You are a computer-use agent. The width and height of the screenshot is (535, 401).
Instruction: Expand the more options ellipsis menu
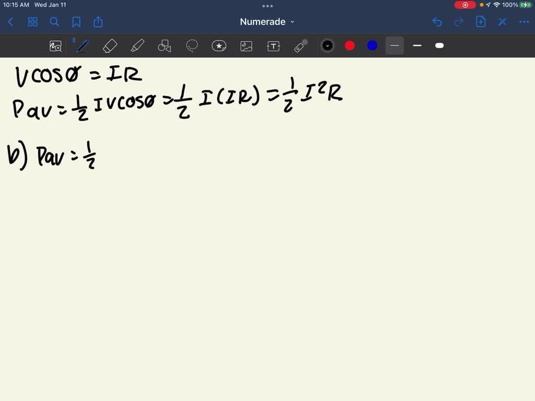525,22
